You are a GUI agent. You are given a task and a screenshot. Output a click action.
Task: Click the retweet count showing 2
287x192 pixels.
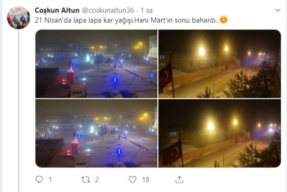click(x=97, y=180)
